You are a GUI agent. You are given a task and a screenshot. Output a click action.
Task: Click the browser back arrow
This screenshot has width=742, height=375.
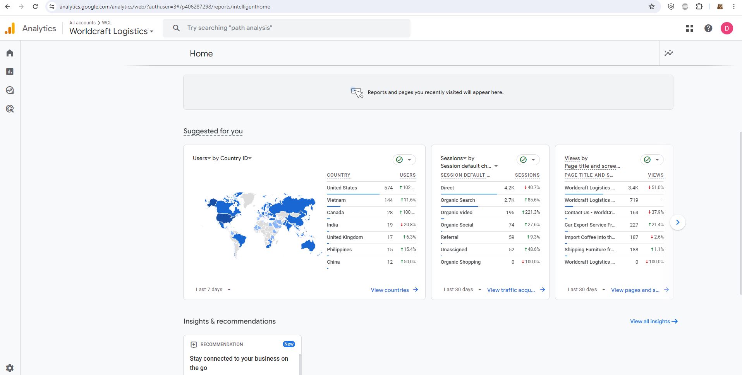(7, 7)
